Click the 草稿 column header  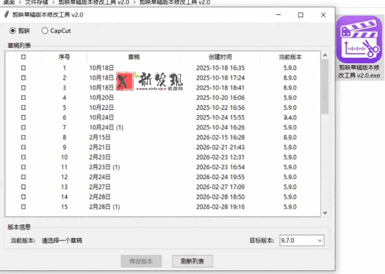point(134,57)
